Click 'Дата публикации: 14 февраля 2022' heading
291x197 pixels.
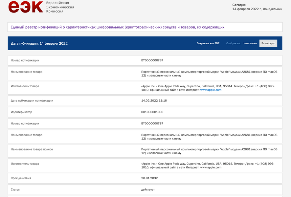pyautogui.click(x=39, y=43)
